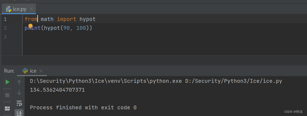307x116 pixels.
Task: Click the D:/Security/Python3/Ice/ice.py path in console
Action: (234, 81)
